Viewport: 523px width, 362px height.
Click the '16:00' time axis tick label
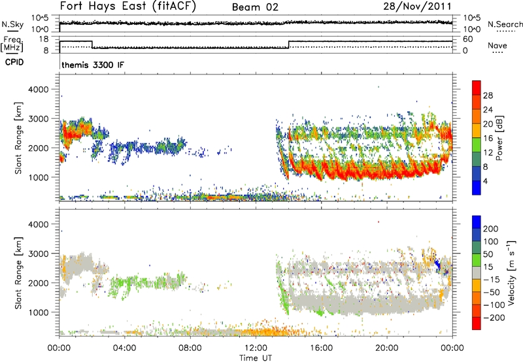pos(321,348)
